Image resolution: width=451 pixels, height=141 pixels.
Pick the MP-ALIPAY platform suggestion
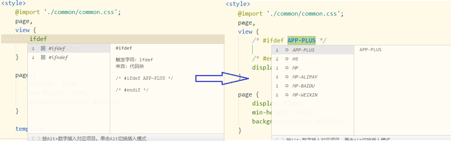click(313, 77)
